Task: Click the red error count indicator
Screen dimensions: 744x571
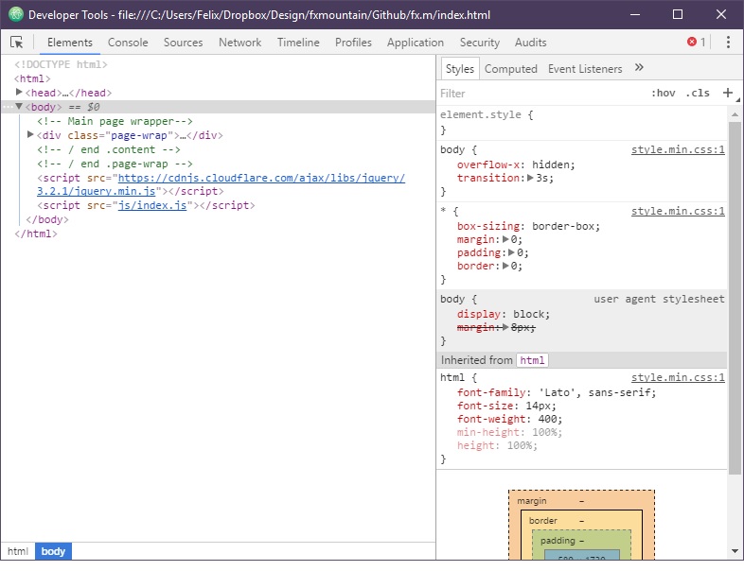Action: click(696, 43)
